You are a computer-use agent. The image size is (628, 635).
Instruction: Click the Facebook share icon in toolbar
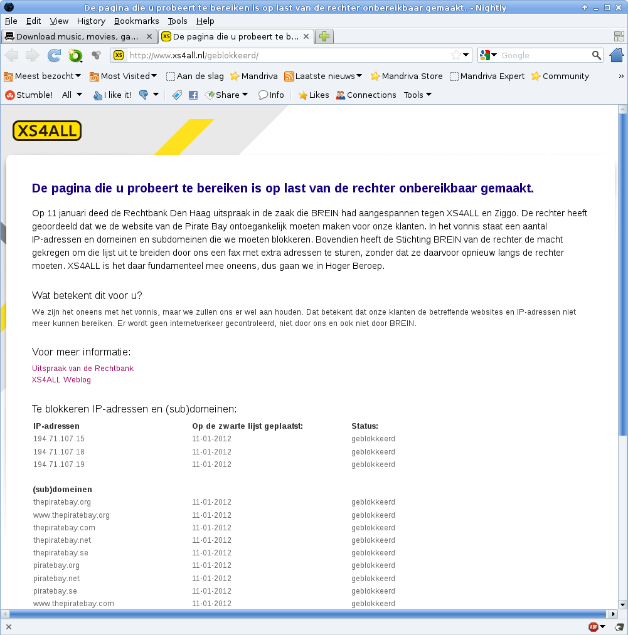coord(193,95)
